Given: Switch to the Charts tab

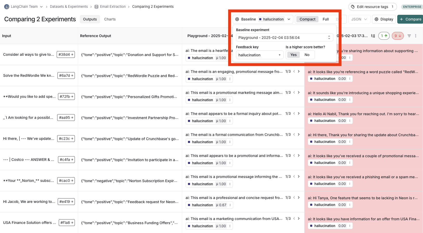Looking at the screenshot, I should point(110,19).
